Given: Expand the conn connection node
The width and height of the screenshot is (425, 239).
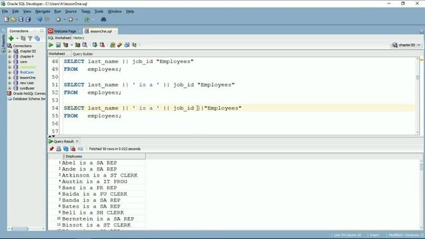Looking at the screenshot, I should coord(10,62).
